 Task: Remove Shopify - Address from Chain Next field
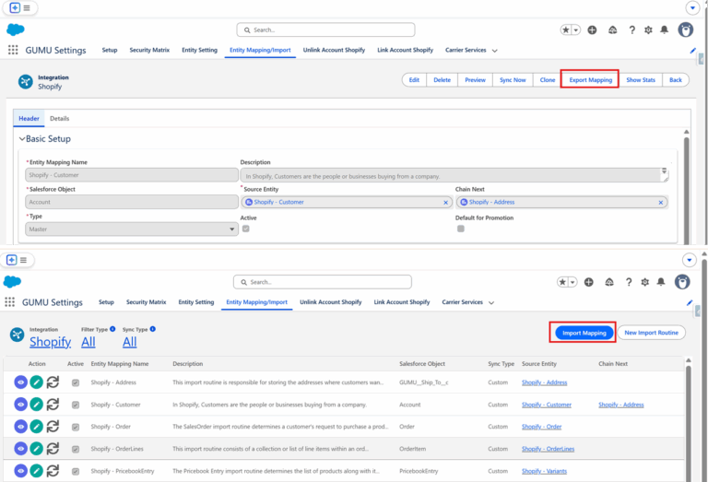[660, 202]
